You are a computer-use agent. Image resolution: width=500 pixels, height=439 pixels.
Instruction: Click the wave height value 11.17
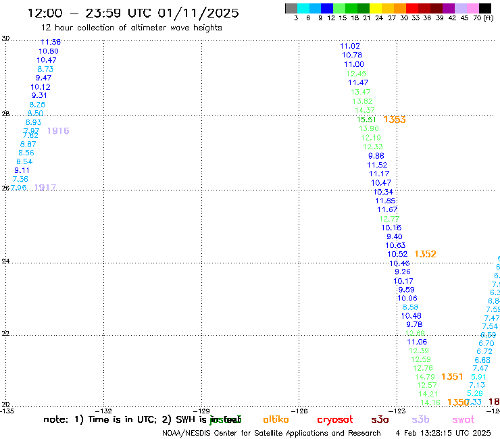coord(379,174)
